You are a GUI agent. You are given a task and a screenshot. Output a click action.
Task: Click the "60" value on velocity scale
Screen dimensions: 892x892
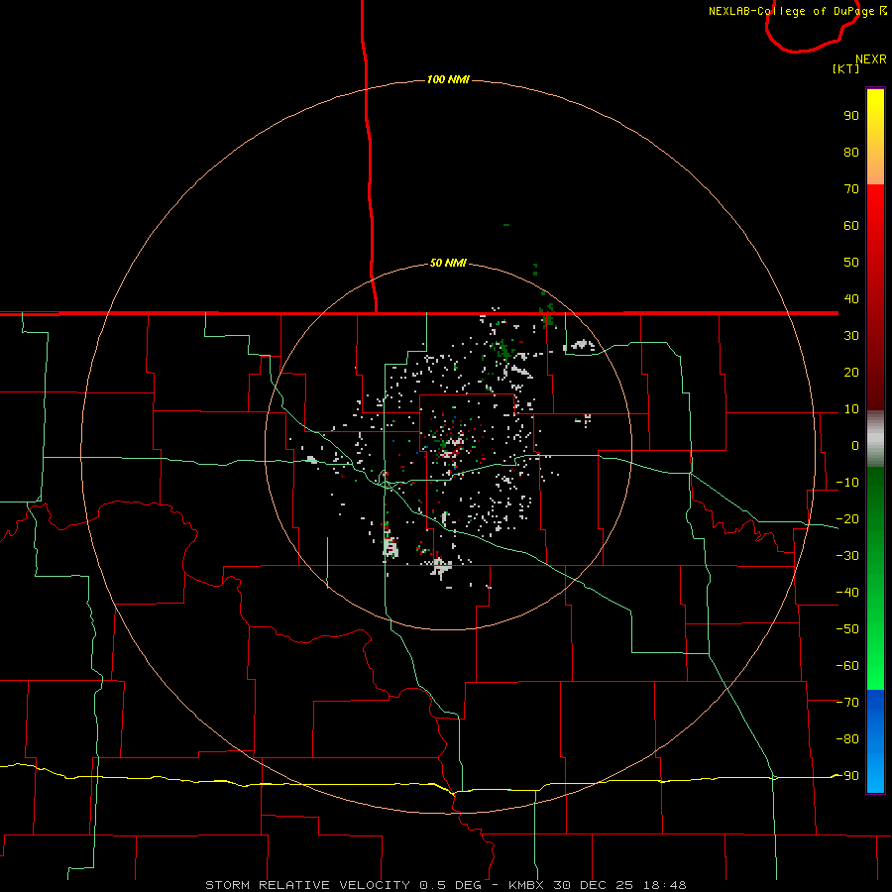[x=851, y=225]
